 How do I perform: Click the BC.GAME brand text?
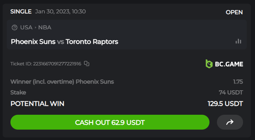pyautogui.click(x=229, y=64)
